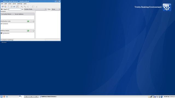The image size is (175, 98).
Task: Add a new distribution list with green icon
Action: point(28,21)
